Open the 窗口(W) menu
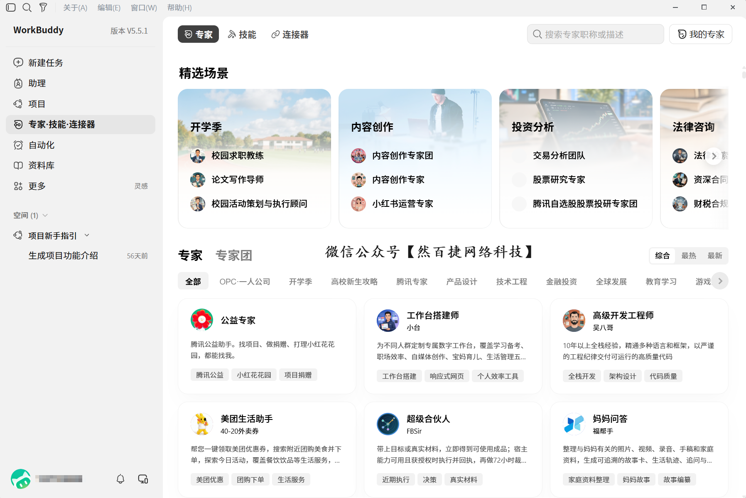746x498 pixels. [144, 7]
